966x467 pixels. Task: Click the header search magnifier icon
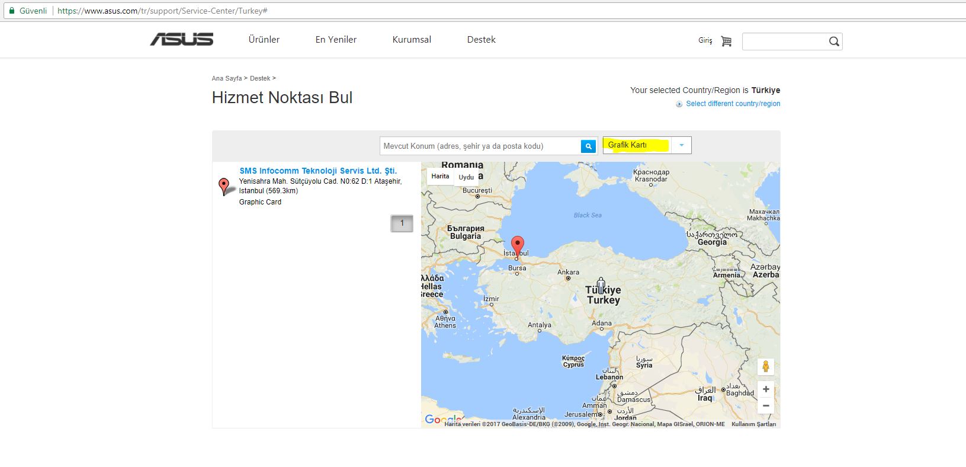pos(834,41)
